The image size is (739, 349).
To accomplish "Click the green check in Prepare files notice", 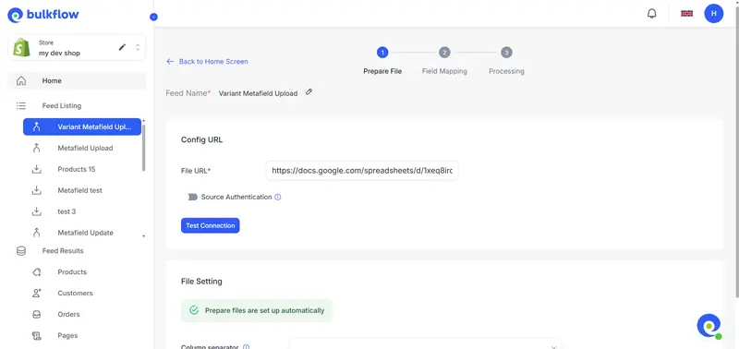I will 194,310.
